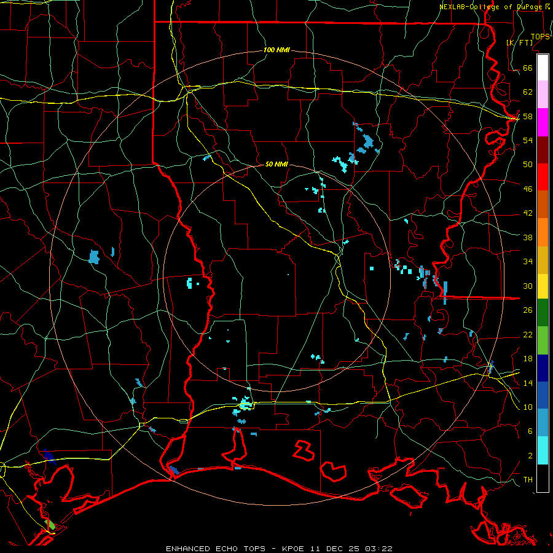Click the legend value "42"
This screenshot has height=553, width=553.
click(x=528, y=213)
